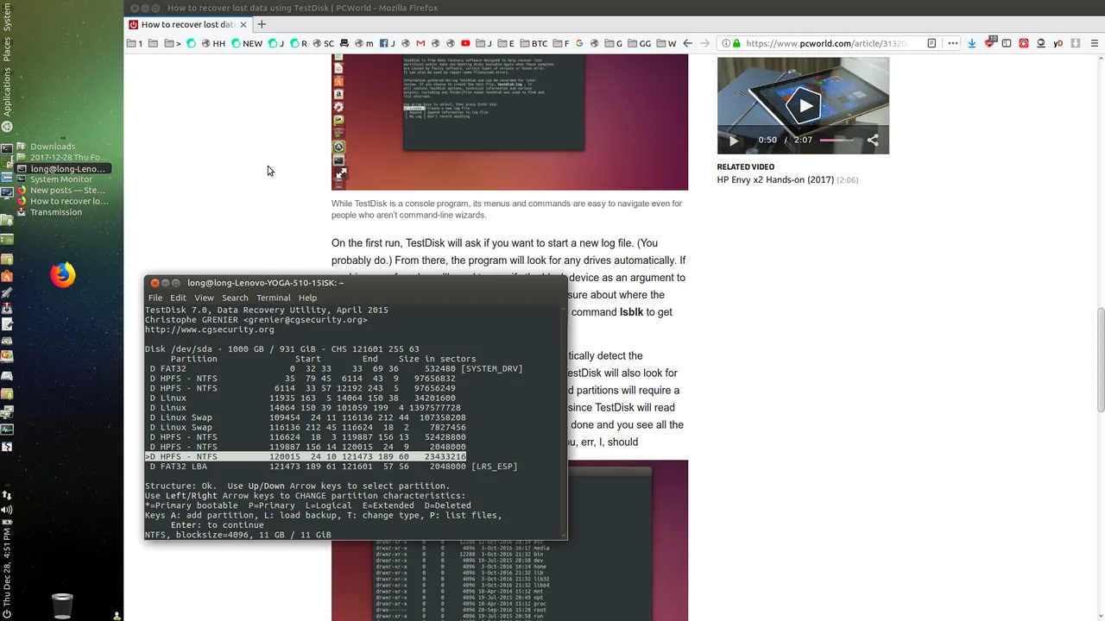Open the terminal View menu

point(204,298)
